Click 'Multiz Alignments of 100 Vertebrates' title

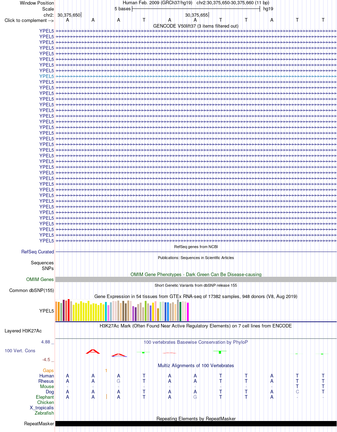click(196, 365)
